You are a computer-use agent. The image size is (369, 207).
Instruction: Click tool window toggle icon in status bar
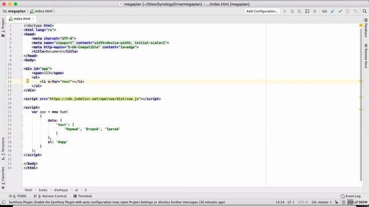3,202
